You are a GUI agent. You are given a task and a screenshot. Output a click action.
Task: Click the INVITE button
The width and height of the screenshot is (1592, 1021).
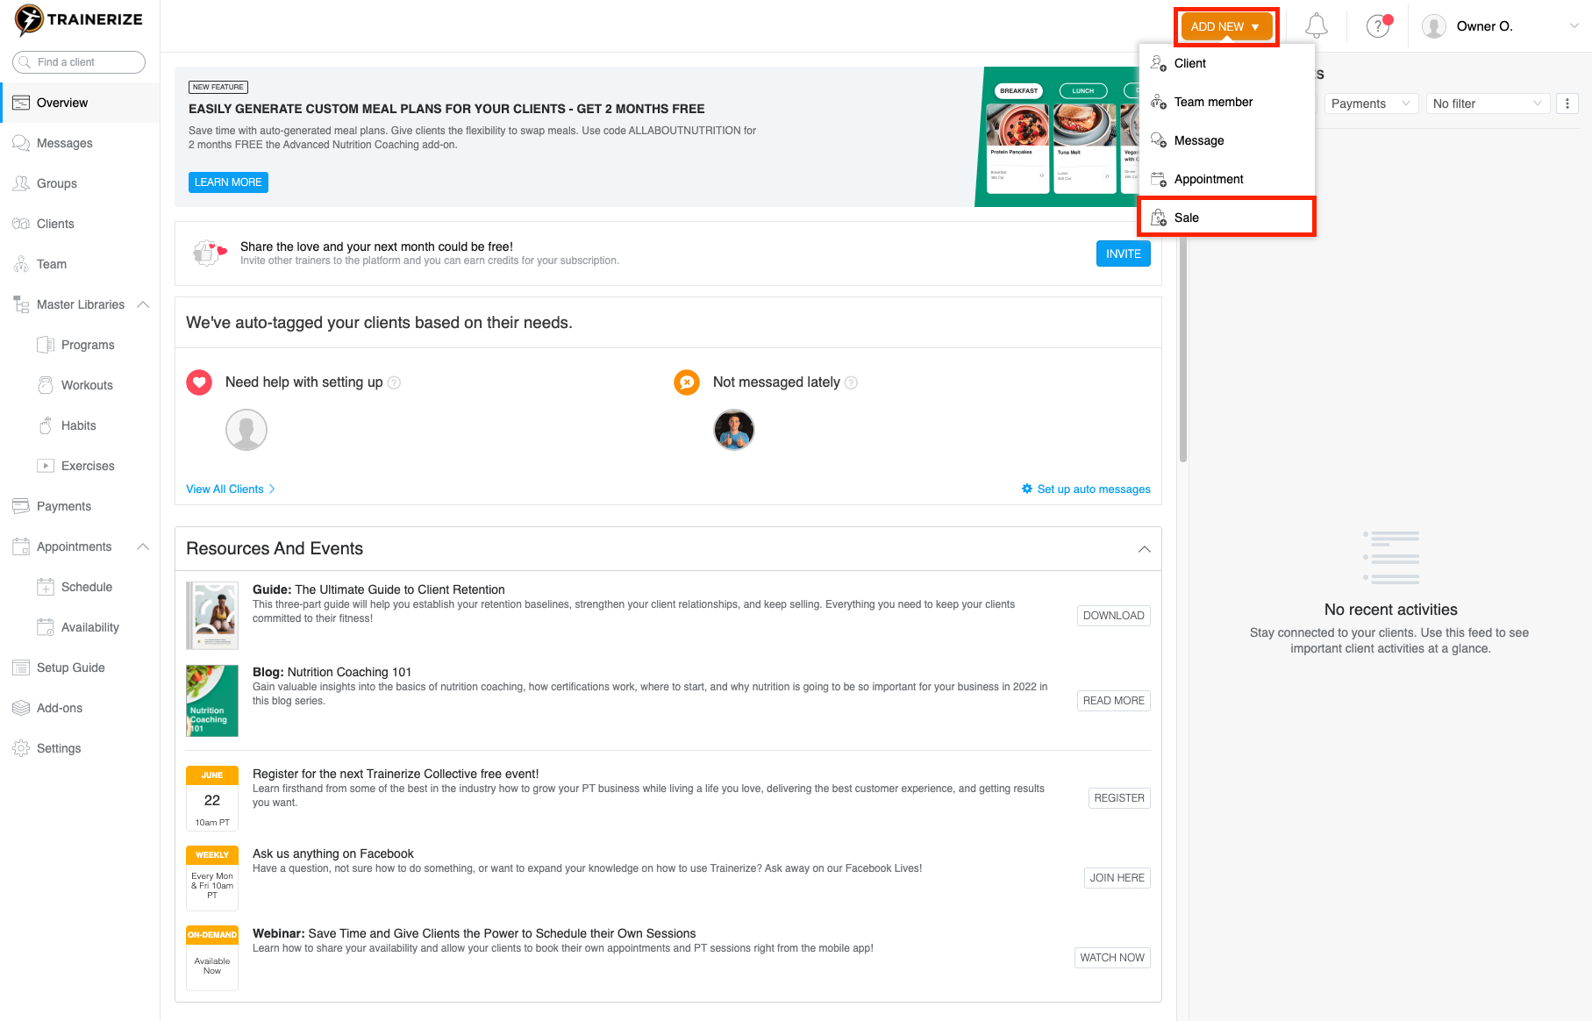point(1123,253)
